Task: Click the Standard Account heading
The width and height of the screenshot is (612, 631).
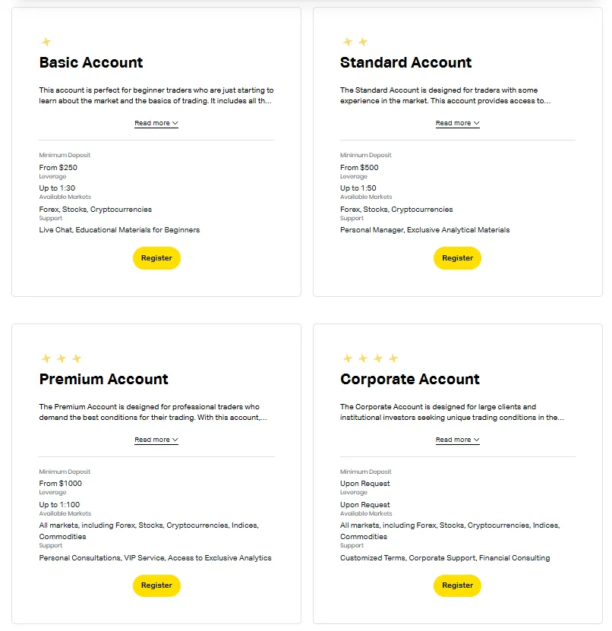Action: (x=405, y=63)
